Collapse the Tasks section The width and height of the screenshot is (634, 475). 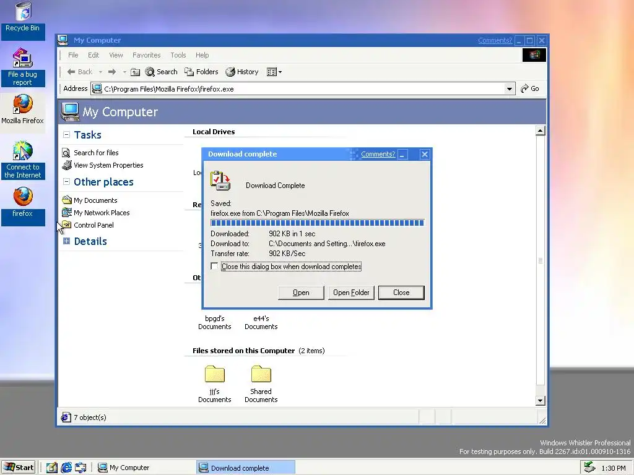coord(67,135)
